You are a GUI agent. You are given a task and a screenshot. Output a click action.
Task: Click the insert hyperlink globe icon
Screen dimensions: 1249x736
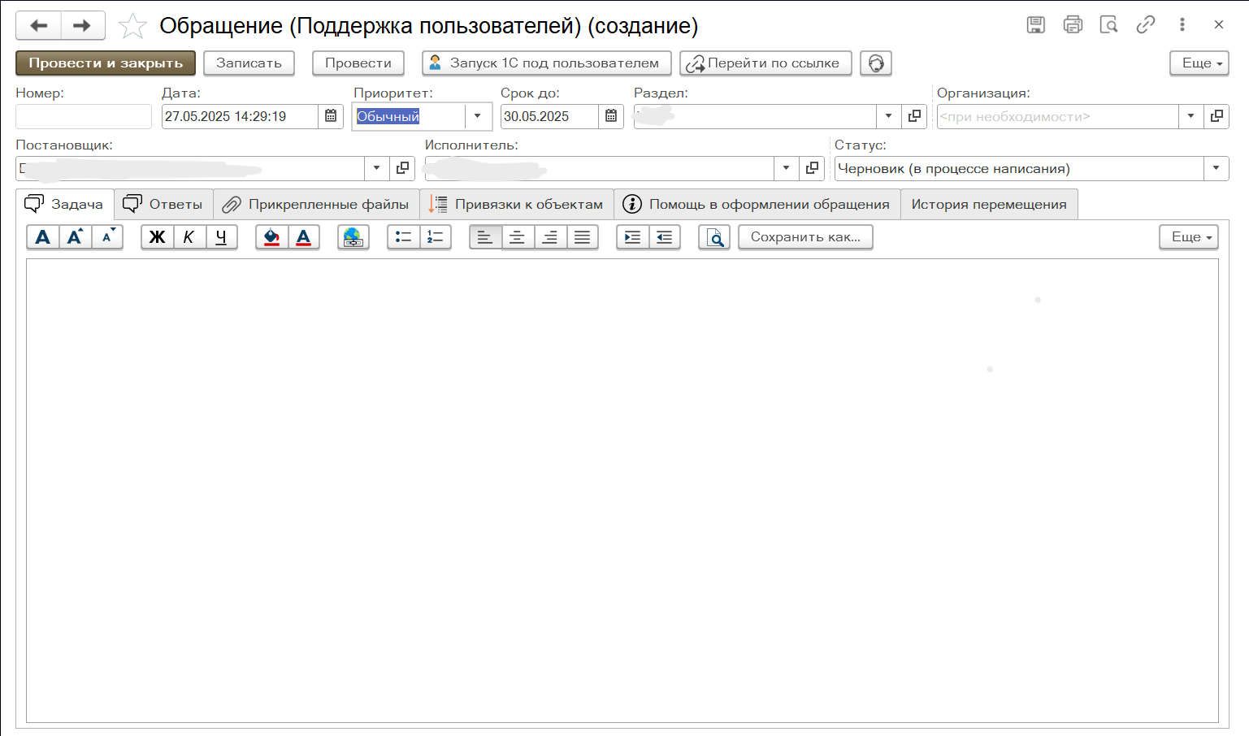point(353,237)
